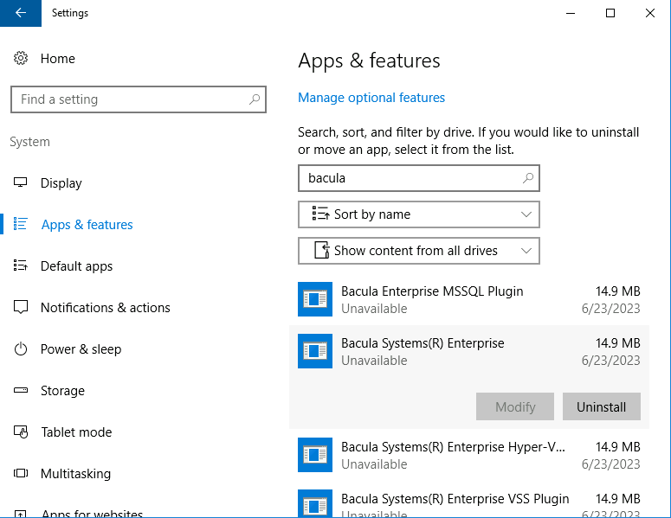Click the Default apps sidebar icon
This screenshot has height=518, width=671.
coord(21,266)
